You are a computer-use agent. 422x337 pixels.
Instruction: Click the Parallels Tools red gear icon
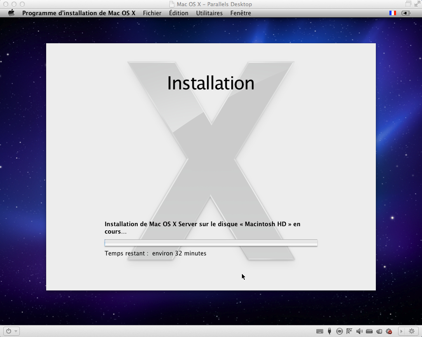389,331
